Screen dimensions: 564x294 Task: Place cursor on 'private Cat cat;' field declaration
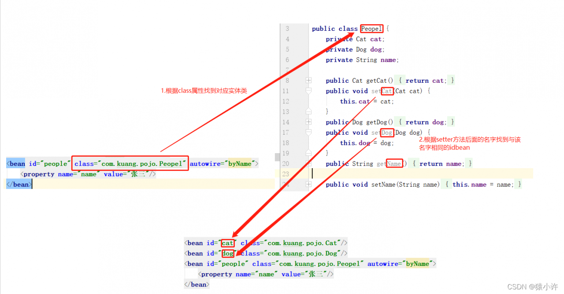tap(355, 39)
